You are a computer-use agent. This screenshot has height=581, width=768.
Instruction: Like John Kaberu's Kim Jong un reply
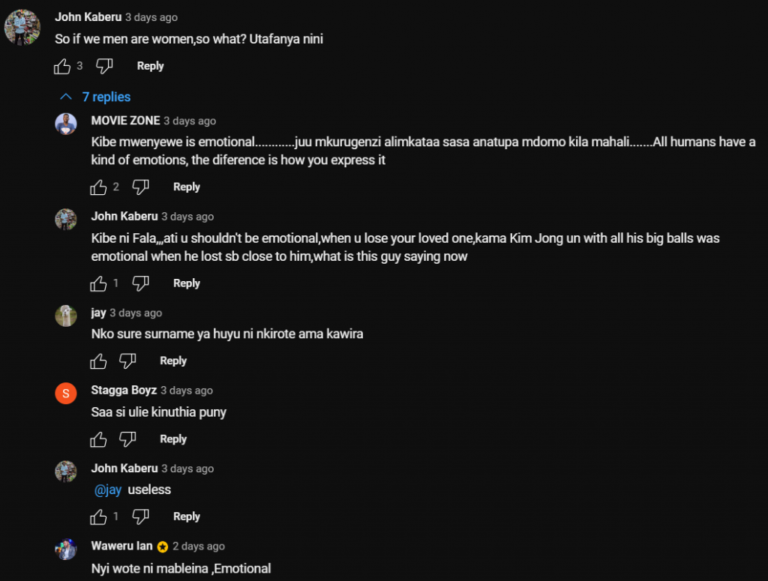(x=98, y=283)
